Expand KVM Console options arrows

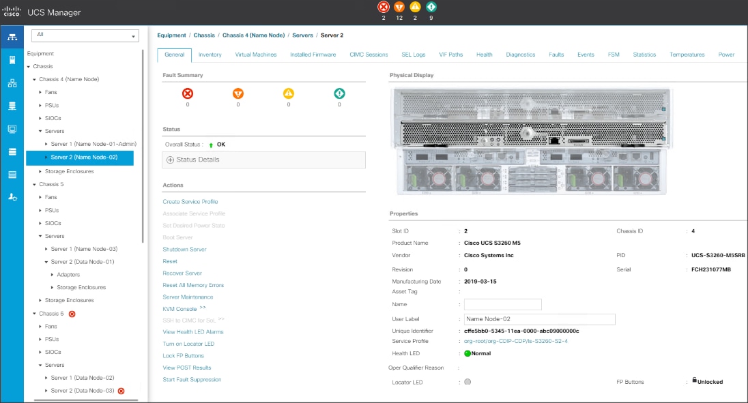pos(203,308)
